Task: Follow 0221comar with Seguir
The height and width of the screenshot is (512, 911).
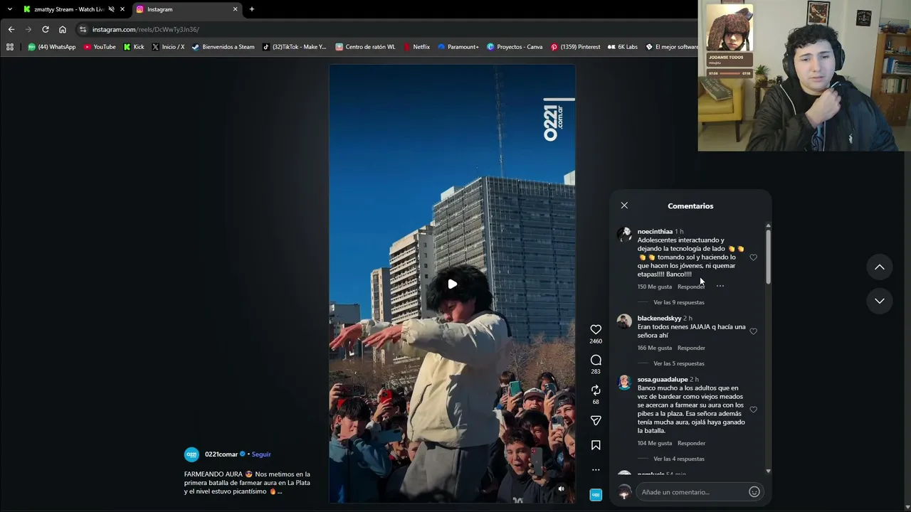Action: tap(261, 454)
